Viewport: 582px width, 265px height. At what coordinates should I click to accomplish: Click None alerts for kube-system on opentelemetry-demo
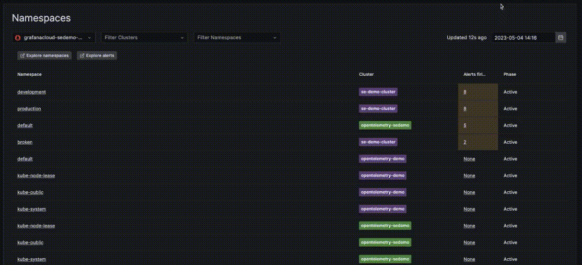click(x=469, y=209)
